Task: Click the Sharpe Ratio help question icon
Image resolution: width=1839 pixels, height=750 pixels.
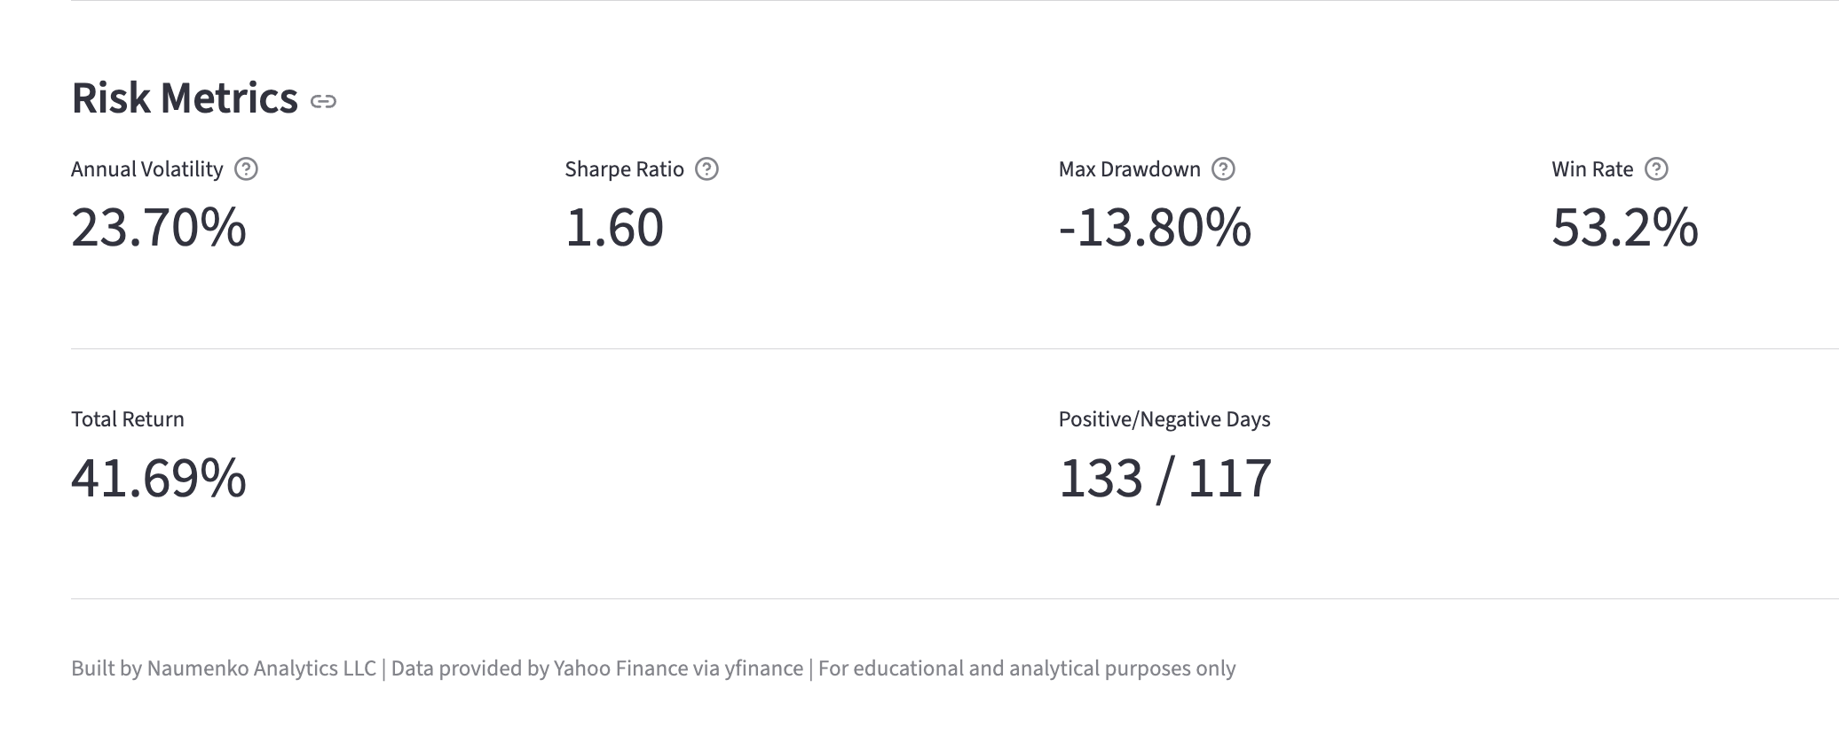Action: click(x=706, y=169)
